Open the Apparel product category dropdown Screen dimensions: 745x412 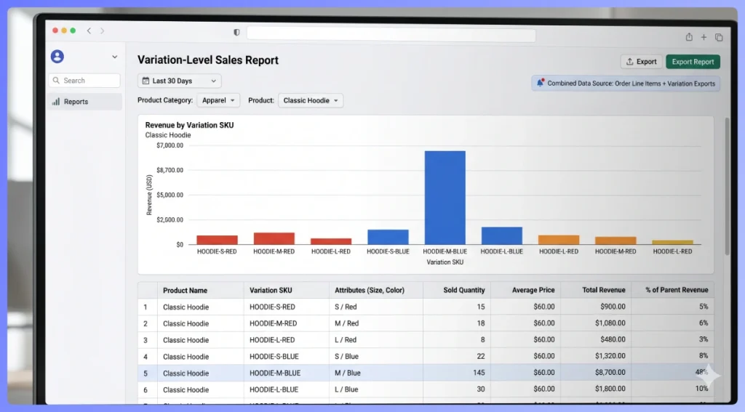pos(218,100)
